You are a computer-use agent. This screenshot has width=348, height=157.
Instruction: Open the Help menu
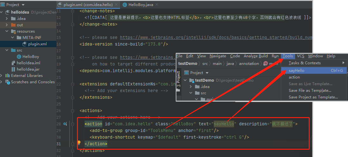tap(331, 56)
